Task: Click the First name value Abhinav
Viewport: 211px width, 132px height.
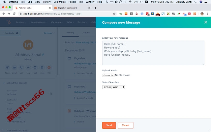Action: (12, 94)
